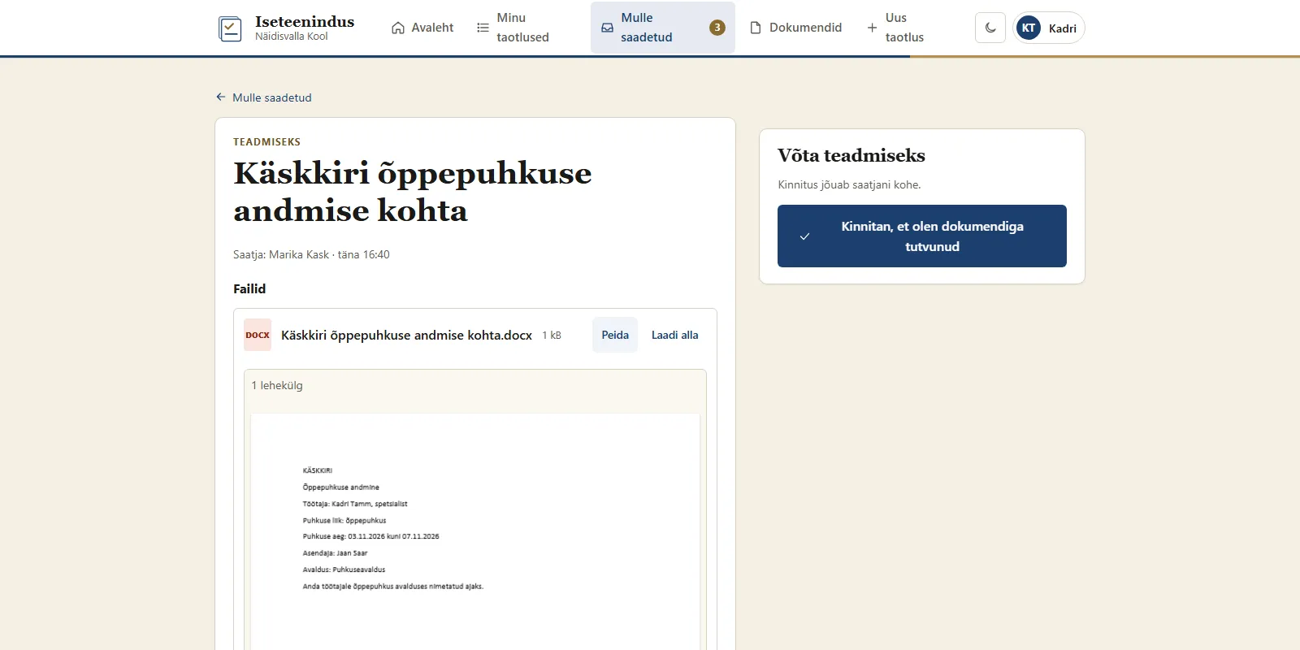Download the file with Laadi alla
Viewport: 1300px width, 650px height.
675,335
